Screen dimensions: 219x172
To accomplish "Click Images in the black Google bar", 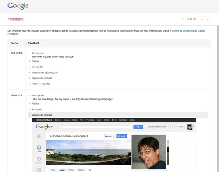I will 67,120.
